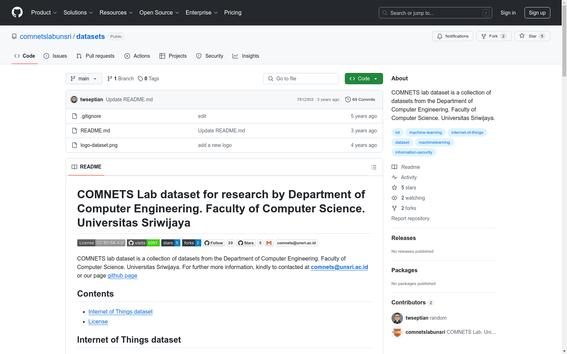Open the Actions tab
Image resolution: width=567 pixels, height=354 pixels.
[137, 56]
